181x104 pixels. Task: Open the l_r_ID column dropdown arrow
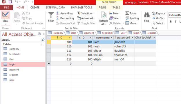(x=91, y=38)
